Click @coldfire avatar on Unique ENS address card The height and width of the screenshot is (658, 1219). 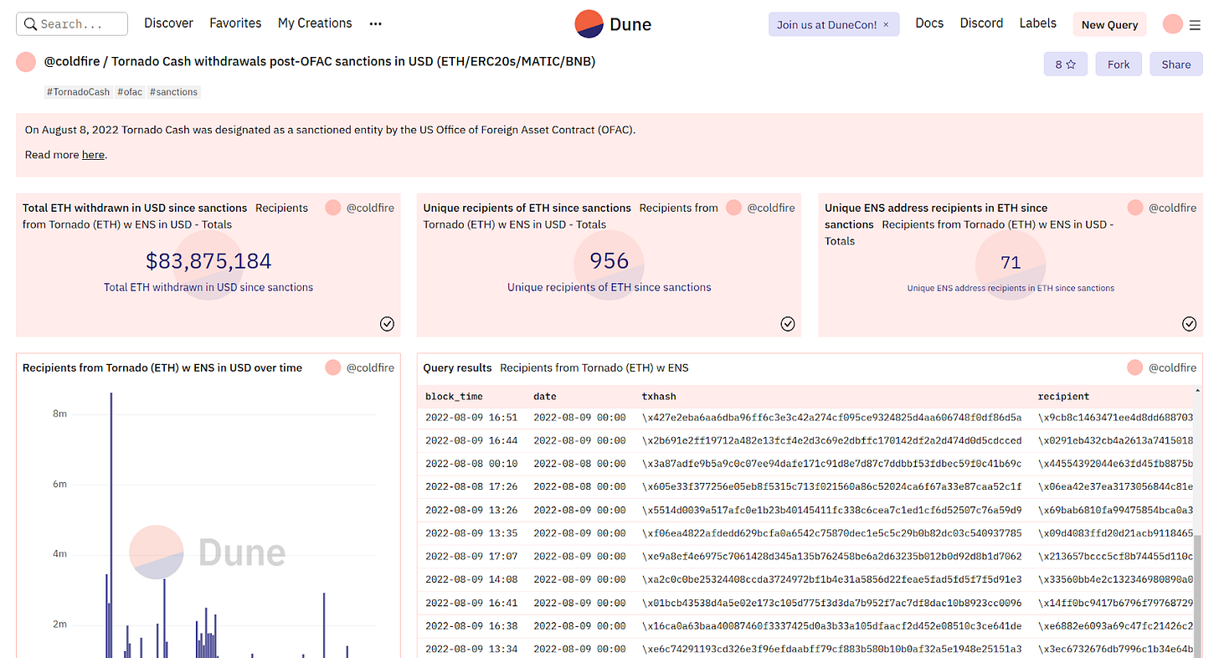click(1135, 208)
